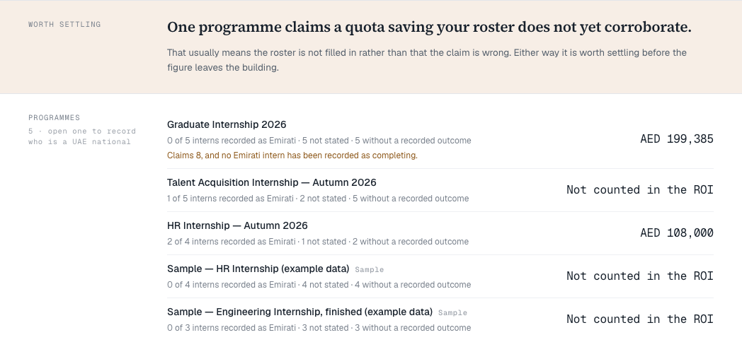Open Sample — HR Internship (example data)
This screenshot has height=359, width=742.
point(440,276)
